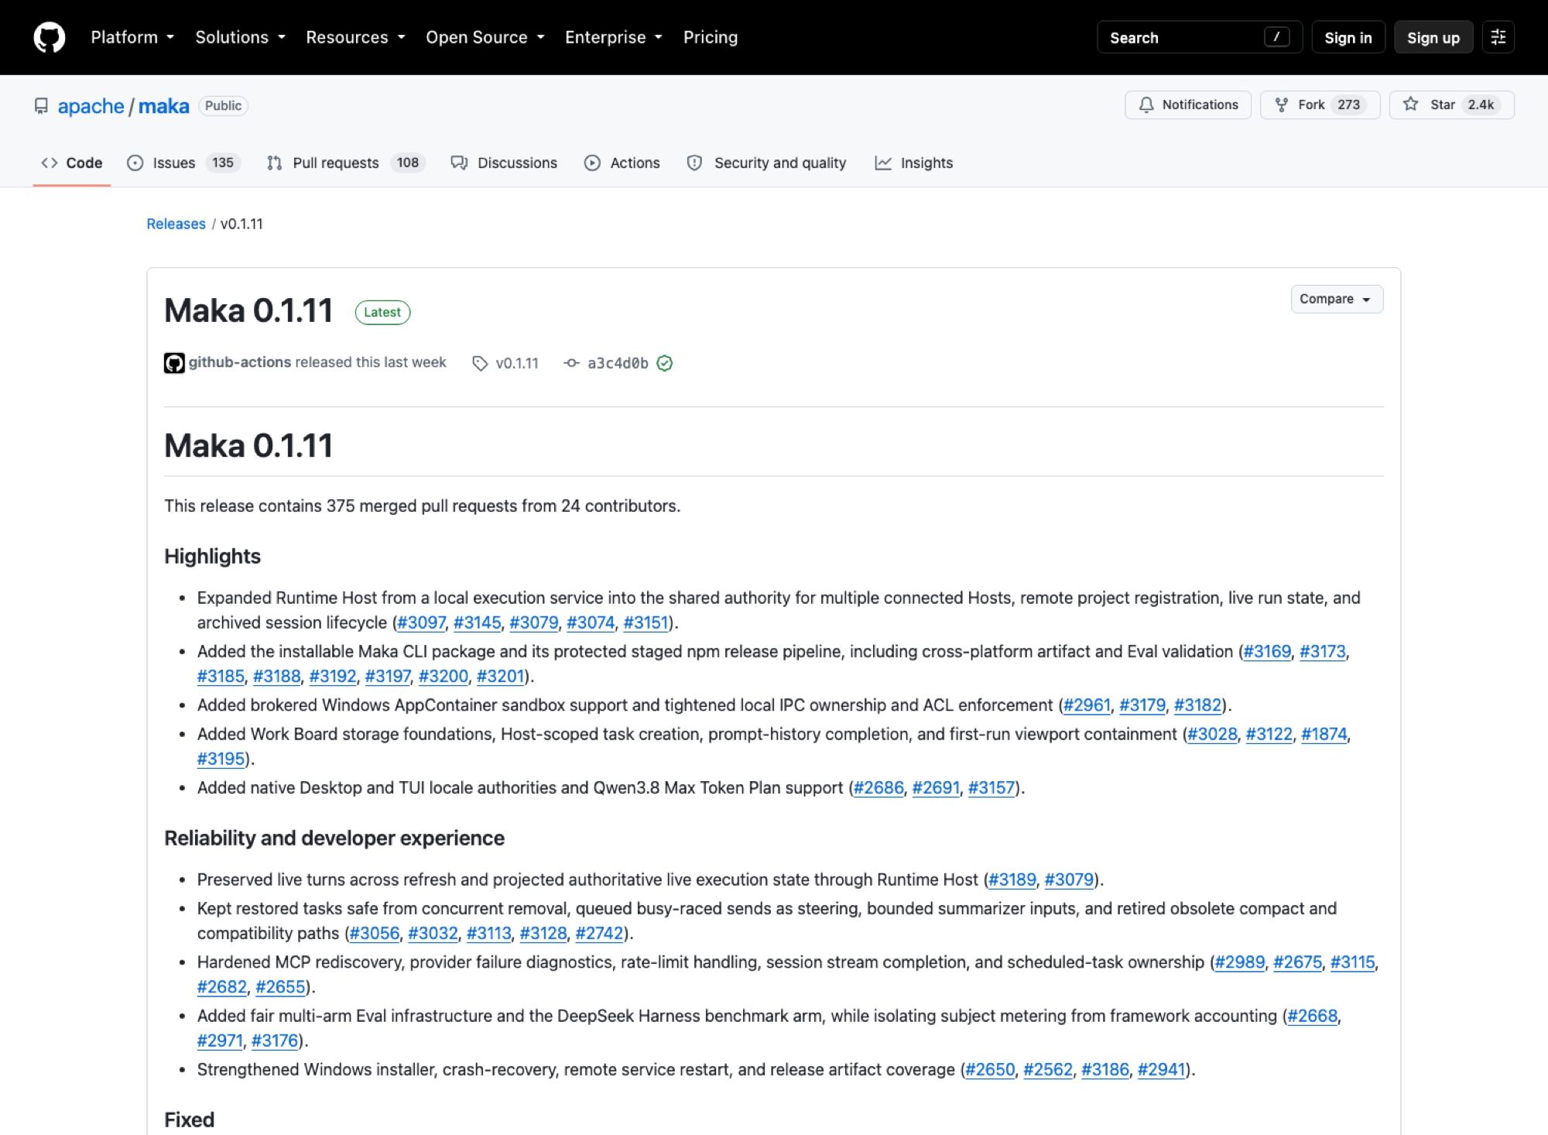The width and height of the screenshot is (1548, 1135).
Task: Open pull request #3176
Action: coord(275,1041)
